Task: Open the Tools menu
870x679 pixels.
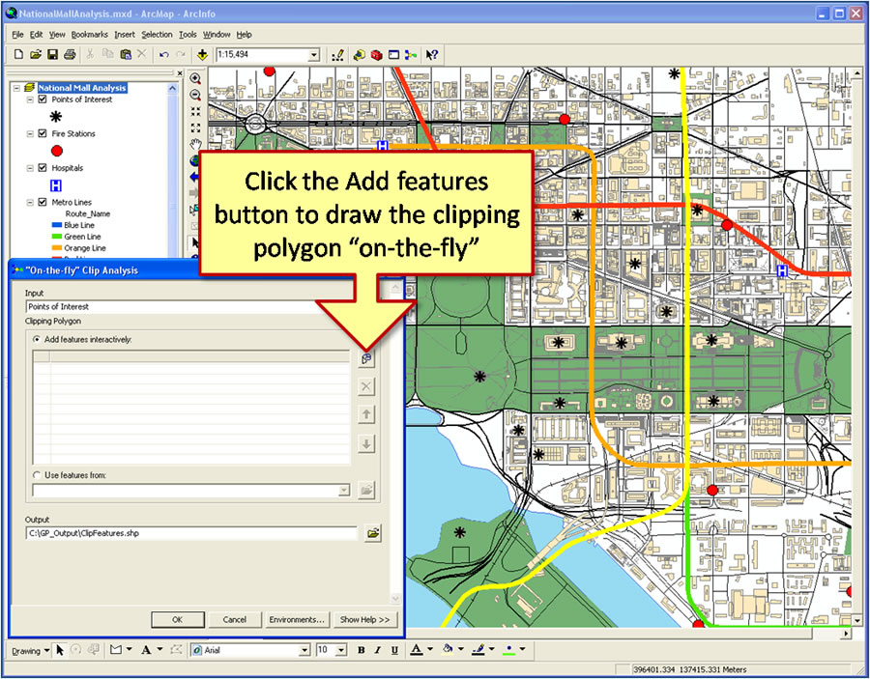Action: pyautogui.click(x=188, y=35)
